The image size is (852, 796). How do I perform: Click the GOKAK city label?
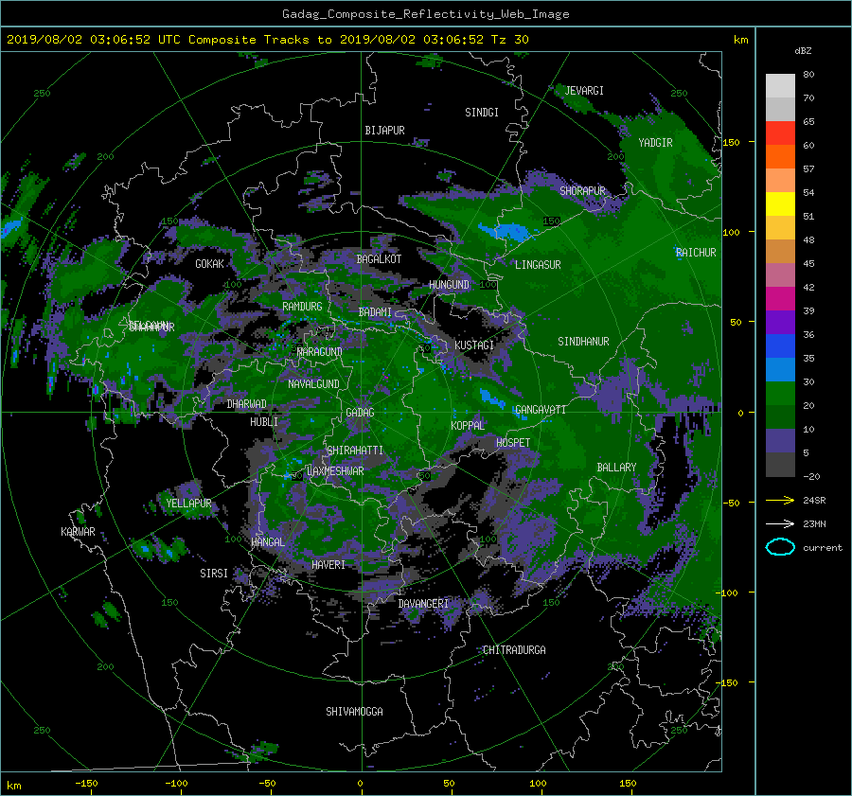click(x=209, y=264)
